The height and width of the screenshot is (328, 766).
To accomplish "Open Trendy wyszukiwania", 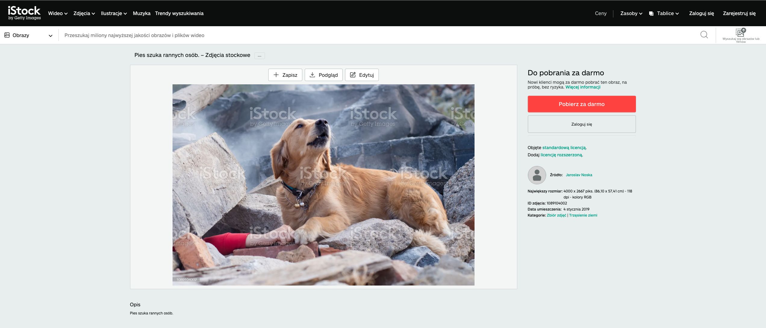I will tap(179, 14).
